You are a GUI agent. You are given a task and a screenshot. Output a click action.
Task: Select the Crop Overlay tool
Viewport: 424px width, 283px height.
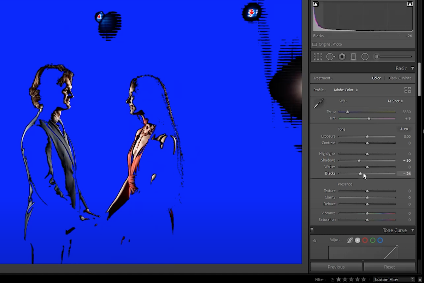click(x=318, y=56)
